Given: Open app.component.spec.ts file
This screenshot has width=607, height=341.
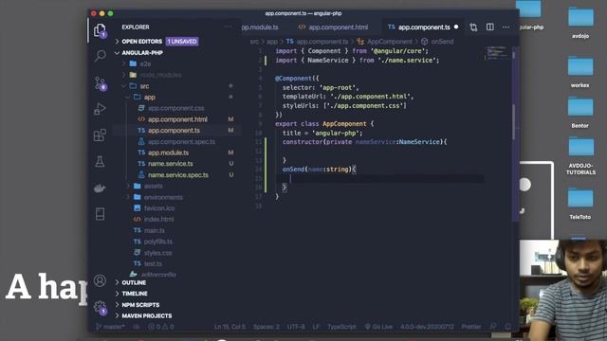Looking at the screenshot, I should [181, 141].
